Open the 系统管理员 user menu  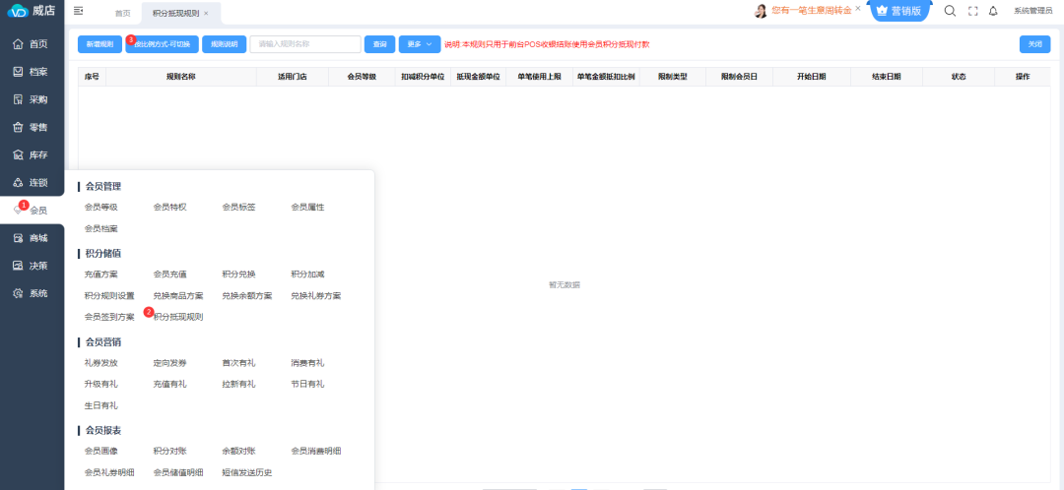(1032, 11)
